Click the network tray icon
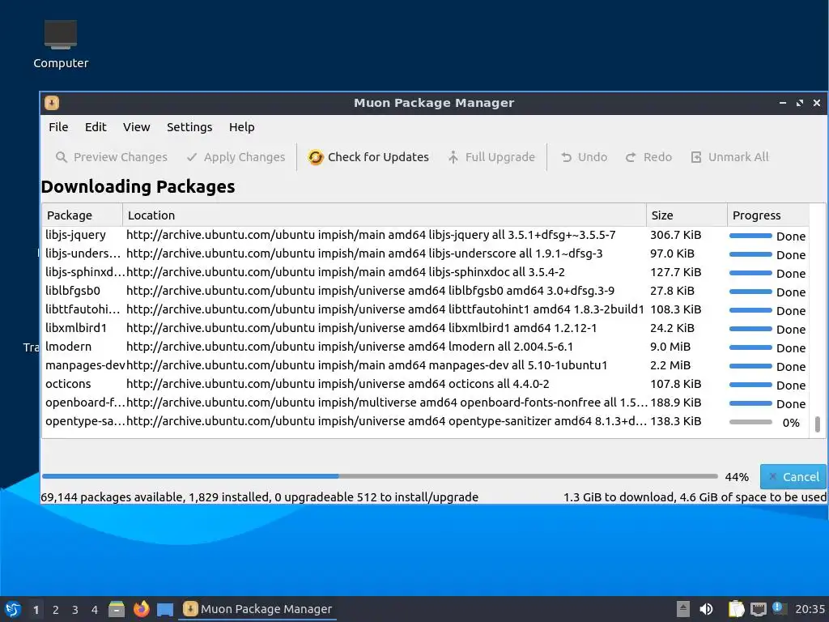This screenshot has height=622, width=829. 758,609
